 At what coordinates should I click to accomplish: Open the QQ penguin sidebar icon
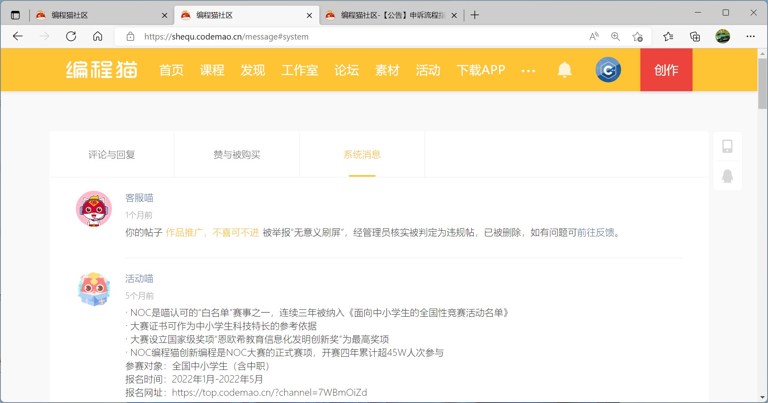[x=727, y=176]
